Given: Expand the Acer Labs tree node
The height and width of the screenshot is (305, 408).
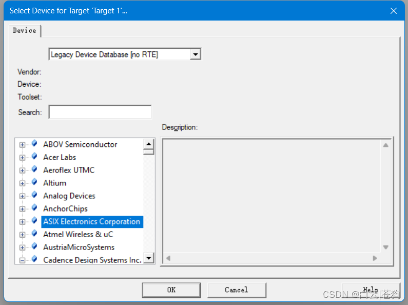Looking at the screenshot, I should [x=23, y=158].
